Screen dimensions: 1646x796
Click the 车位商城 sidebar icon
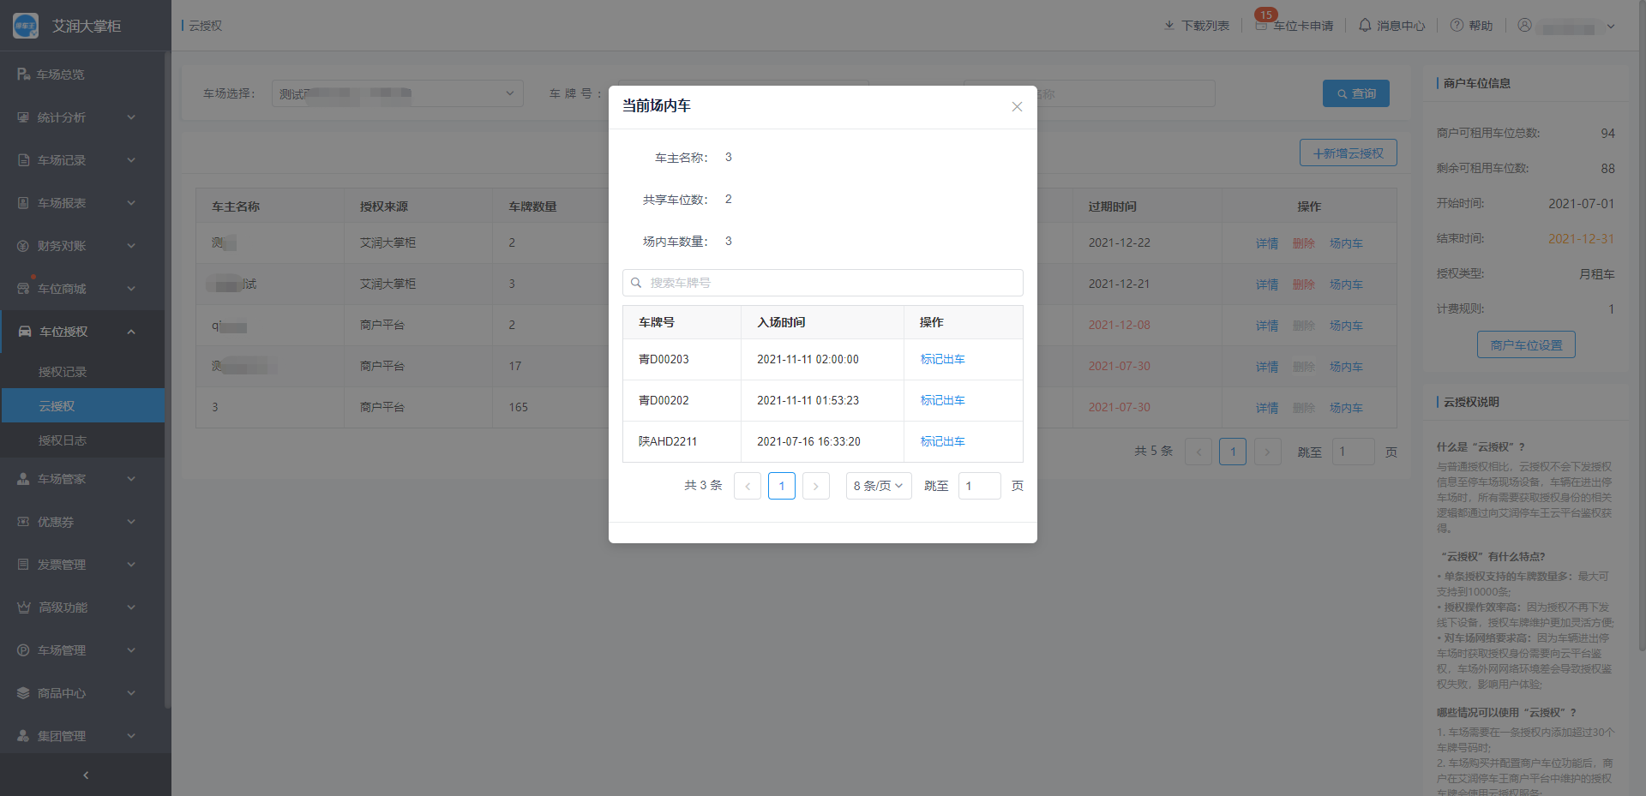click(23, 289)
